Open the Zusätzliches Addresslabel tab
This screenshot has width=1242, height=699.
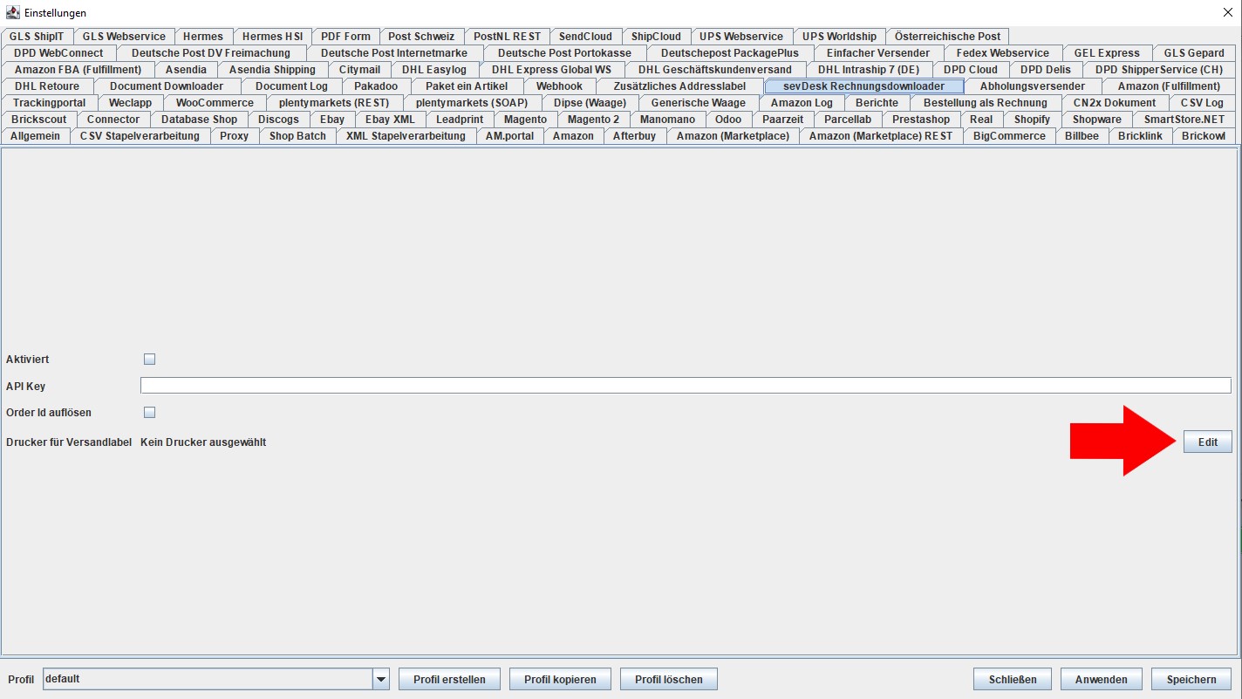tap(679, 86)
